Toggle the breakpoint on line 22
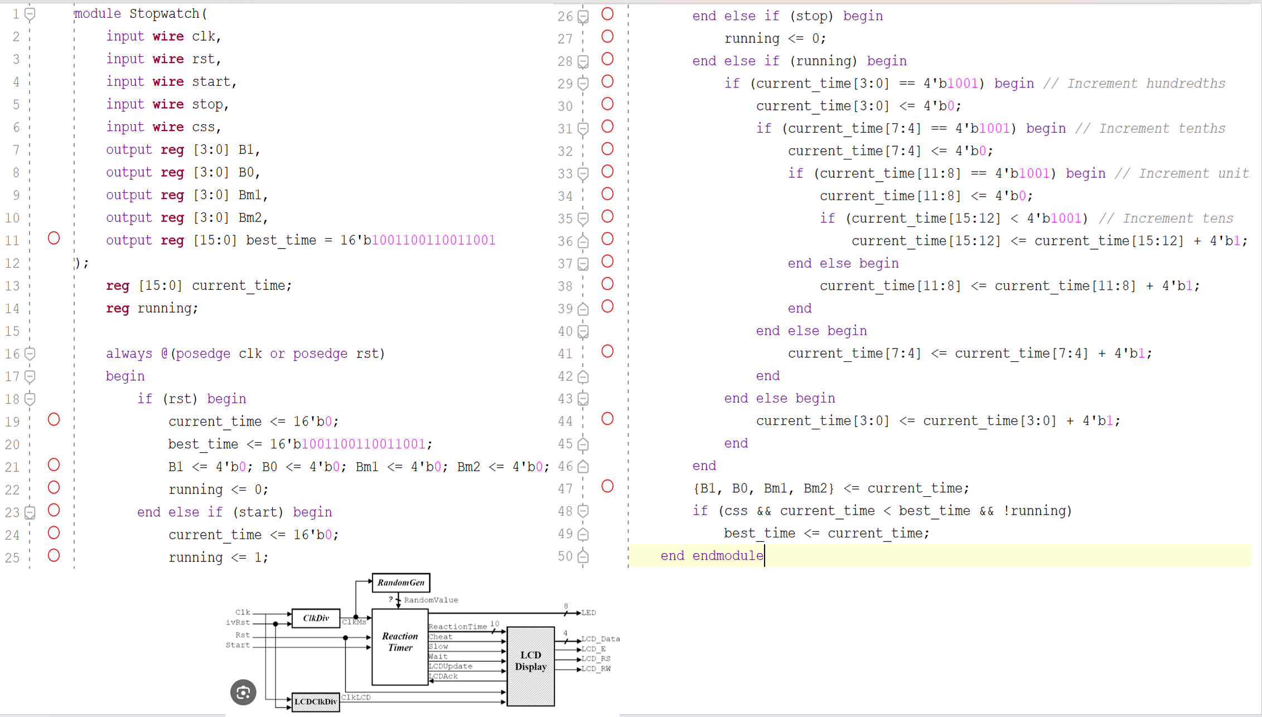The height and width of the screenshot is (717, 1262). click(x=54, y=487)
